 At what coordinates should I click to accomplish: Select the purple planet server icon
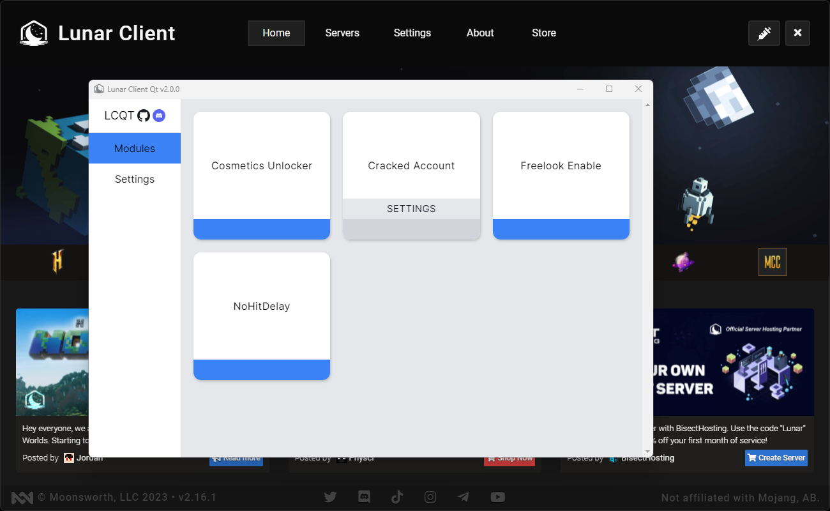click(683, 262)
